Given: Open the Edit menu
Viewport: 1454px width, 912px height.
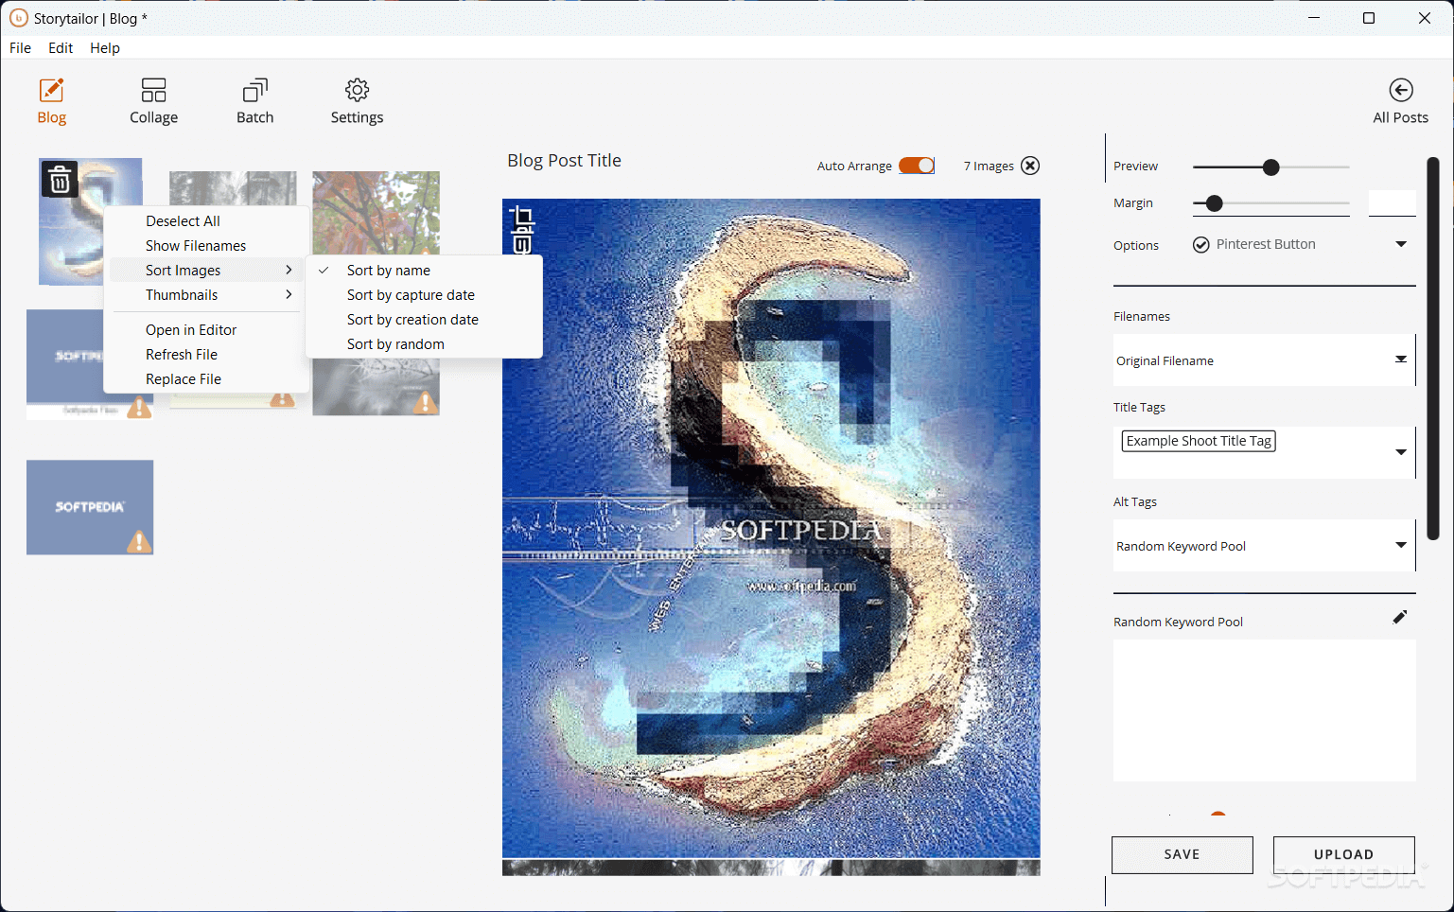Looking at the screenshot, I should point(61,47).
